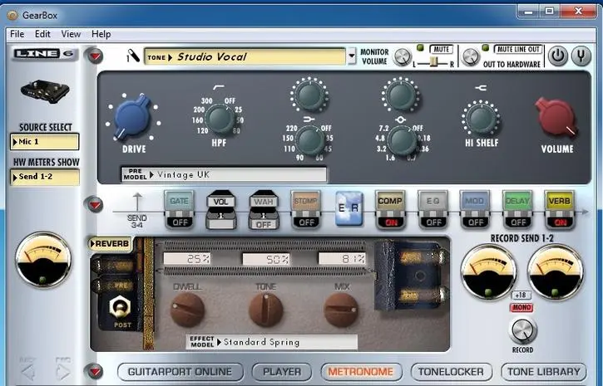Image resolution: width=603 pixels, height=386 pixels.
Task: Collapse the top panel with red arrow
Action: pos(94,56)
